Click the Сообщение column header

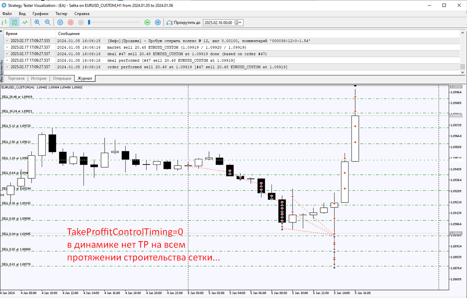point(258,34)
